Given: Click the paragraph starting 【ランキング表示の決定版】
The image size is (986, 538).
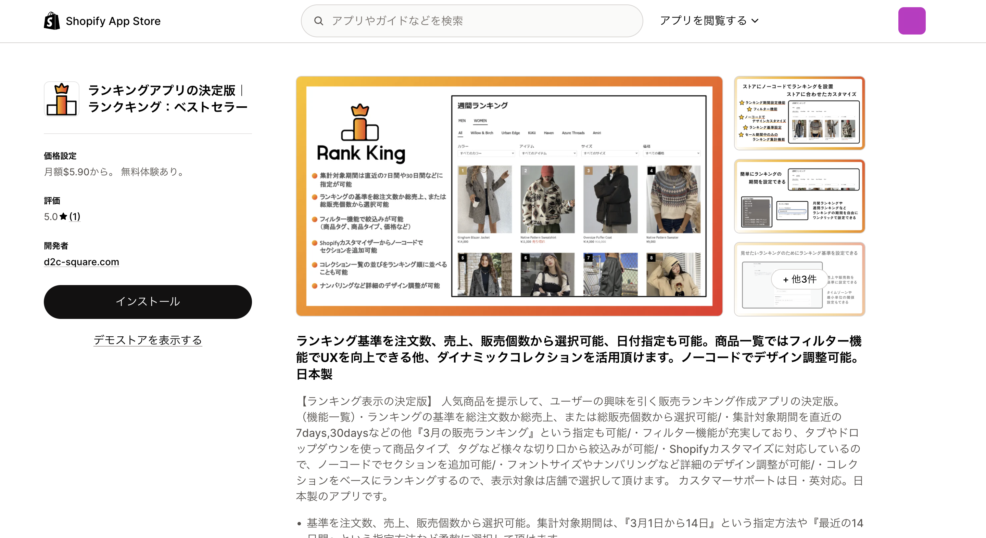Looking at the screenshot, I should coord(579,448).
